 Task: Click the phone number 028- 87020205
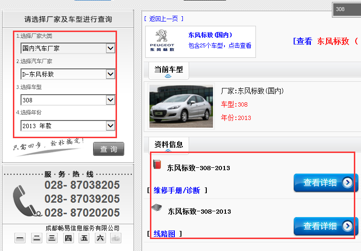click(x=82, y=213)
